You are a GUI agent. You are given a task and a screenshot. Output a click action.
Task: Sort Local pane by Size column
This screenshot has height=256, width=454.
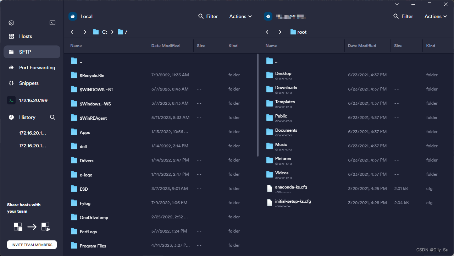201,46
